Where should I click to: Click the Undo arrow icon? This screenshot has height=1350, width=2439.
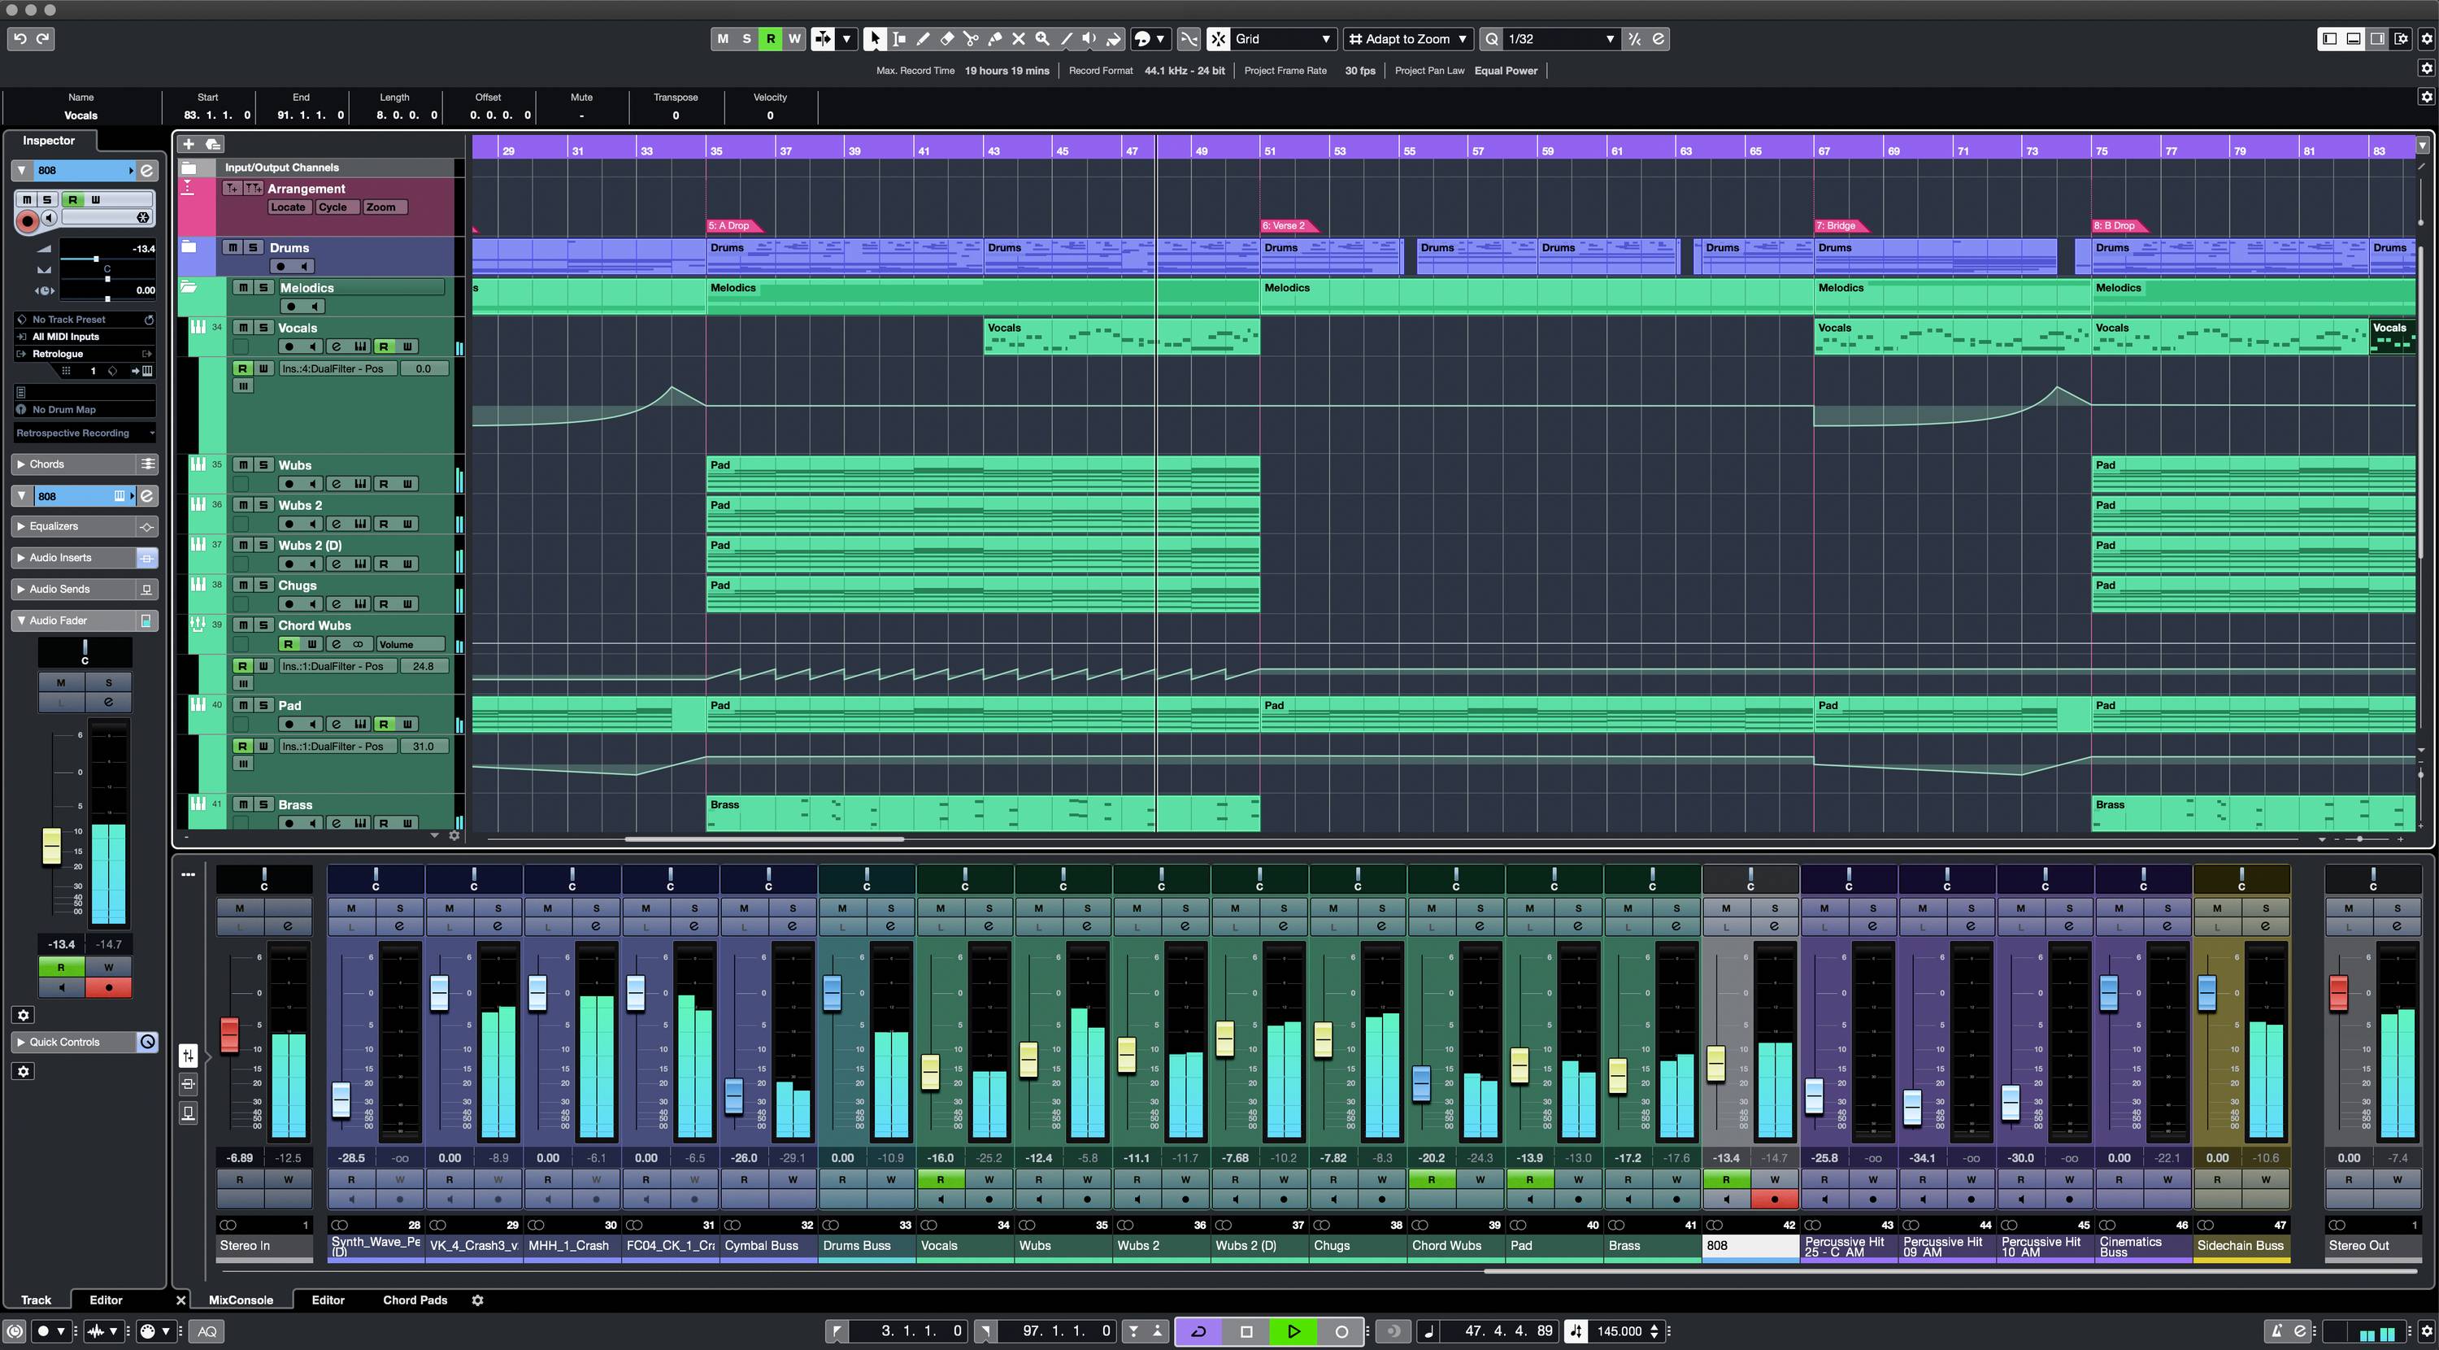[20, 39]
